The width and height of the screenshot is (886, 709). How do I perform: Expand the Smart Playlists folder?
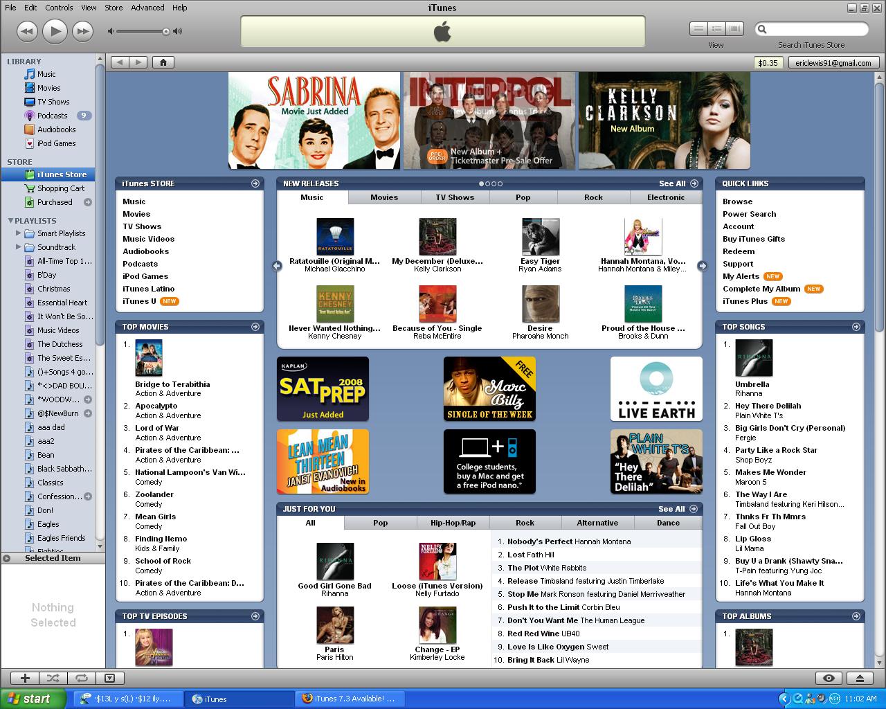19,233
